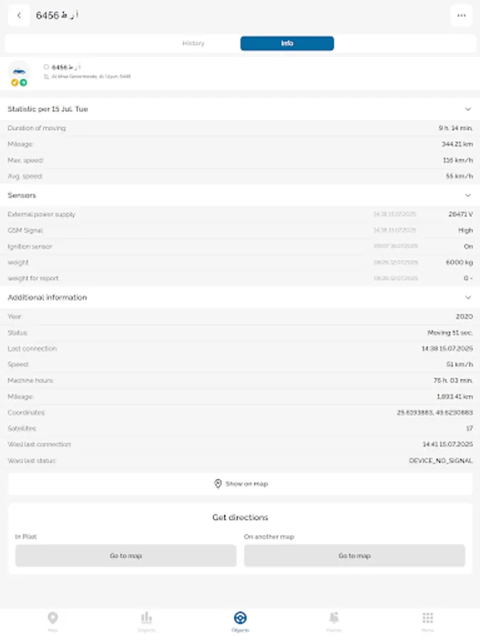Screen dimensions: 480x640
Task: Collapse the Statistic per 15 Jul section
Action: click(468, 110)
